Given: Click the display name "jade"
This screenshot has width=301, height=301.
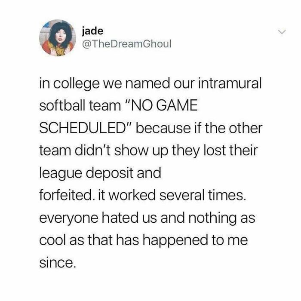Looking at the screenshot, I should pos(92,31).
